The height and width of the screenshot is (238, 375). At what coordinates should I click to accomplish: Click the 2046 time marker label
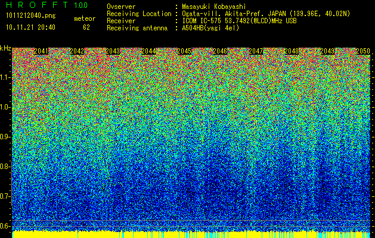(220, 51)
